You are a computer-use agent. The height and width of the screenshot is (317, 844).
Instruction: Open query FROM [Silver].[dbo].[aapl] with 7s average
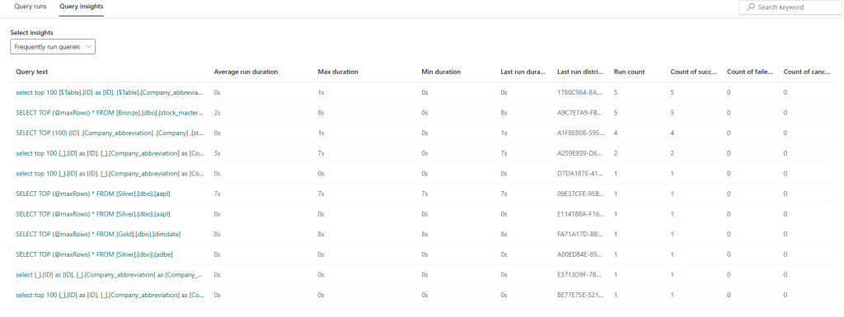click(93, 193)
